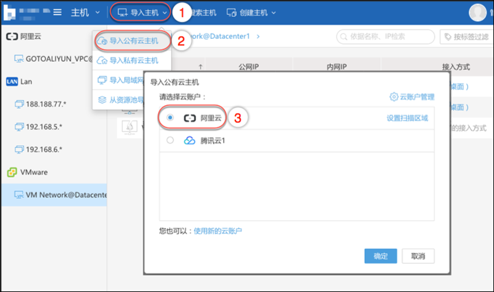Viewport: 494px width, 292px height.
Task: Open the 按标签过滤 tag filter
Action: 467,37
